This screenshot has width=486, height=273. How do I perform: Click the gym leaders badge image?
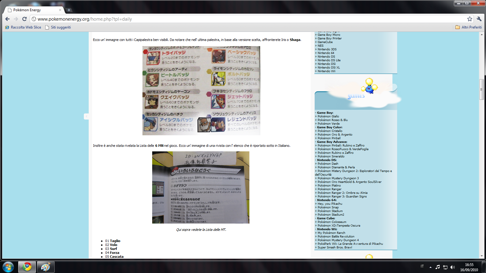[x=201, y=91]
